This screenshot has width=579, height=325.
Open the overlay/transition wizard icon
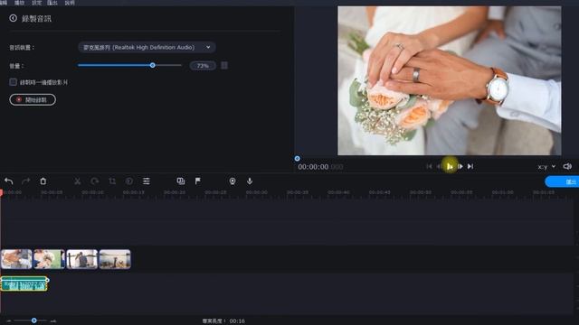(181, 181)
